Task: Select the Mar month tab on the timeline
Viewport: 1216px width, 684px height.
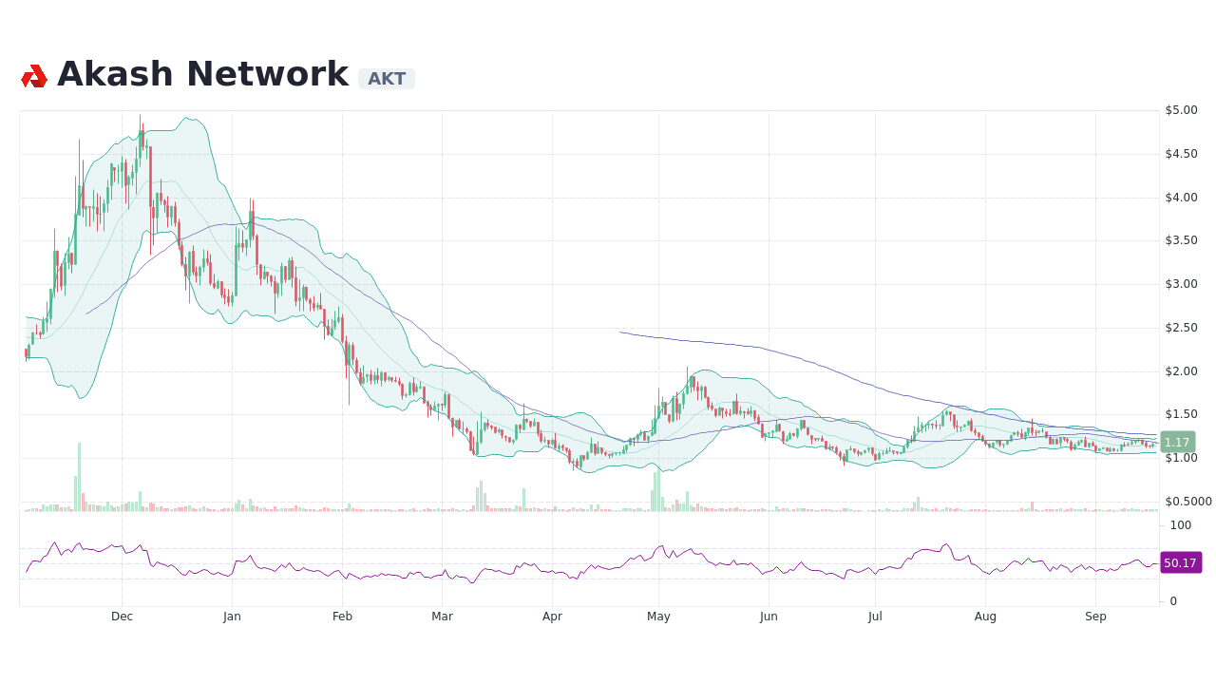Action: (x=442, y=617)
